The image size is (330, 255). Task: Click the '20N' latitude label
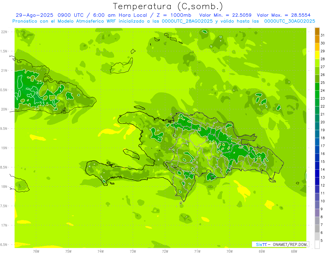point(4,109)
